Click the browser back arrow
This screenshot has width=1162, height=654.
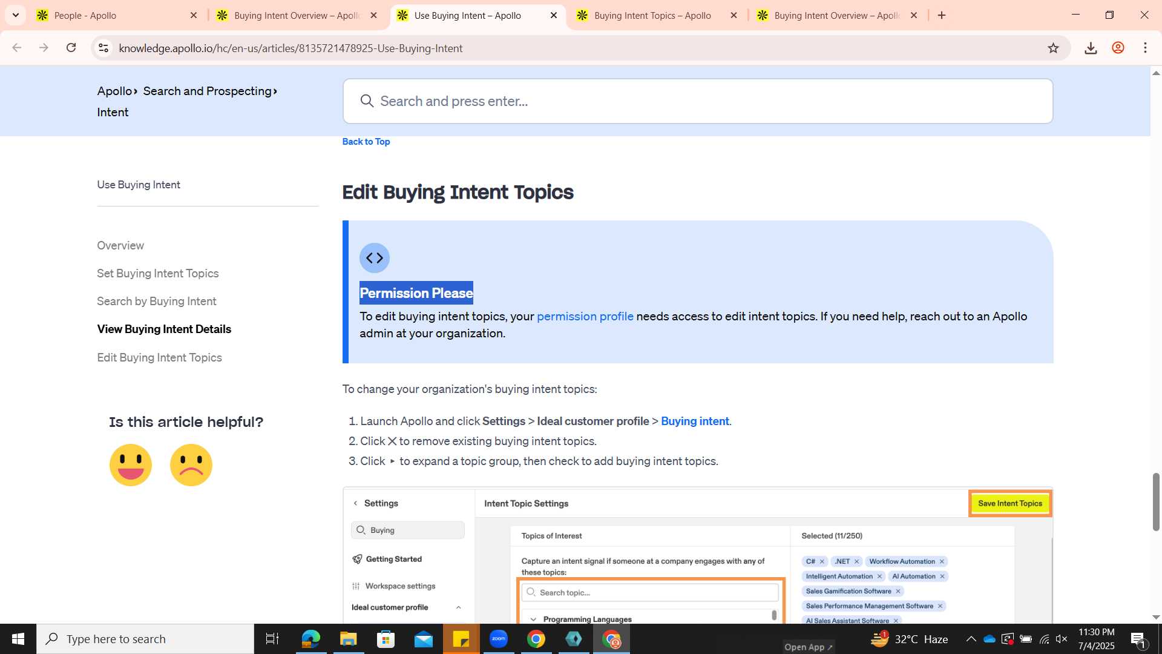coord(17,48)
